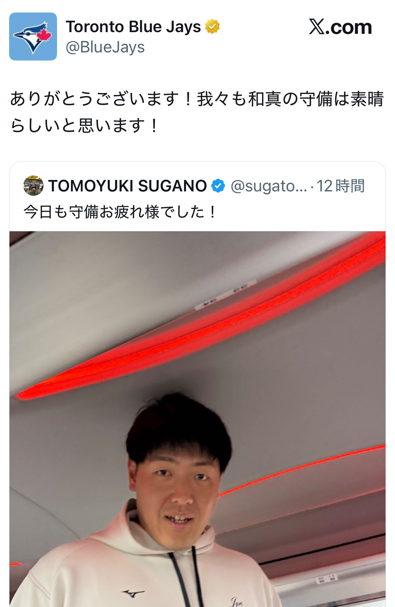Visit the @BlueJays handle link
Image resolution: width=395 pixels, height=607 pixels.
tap(105, 47)
